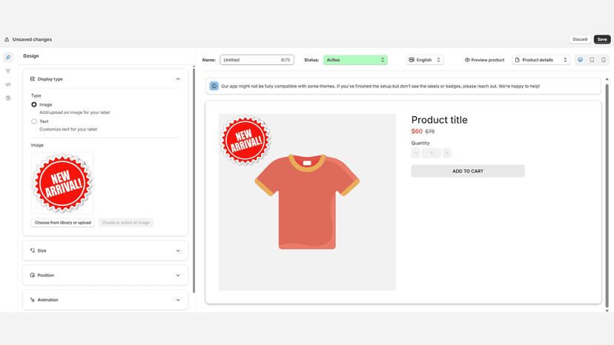Viewport: 614px width, 345px height.
Task: Click the Name input field
Action: point(257,60)
